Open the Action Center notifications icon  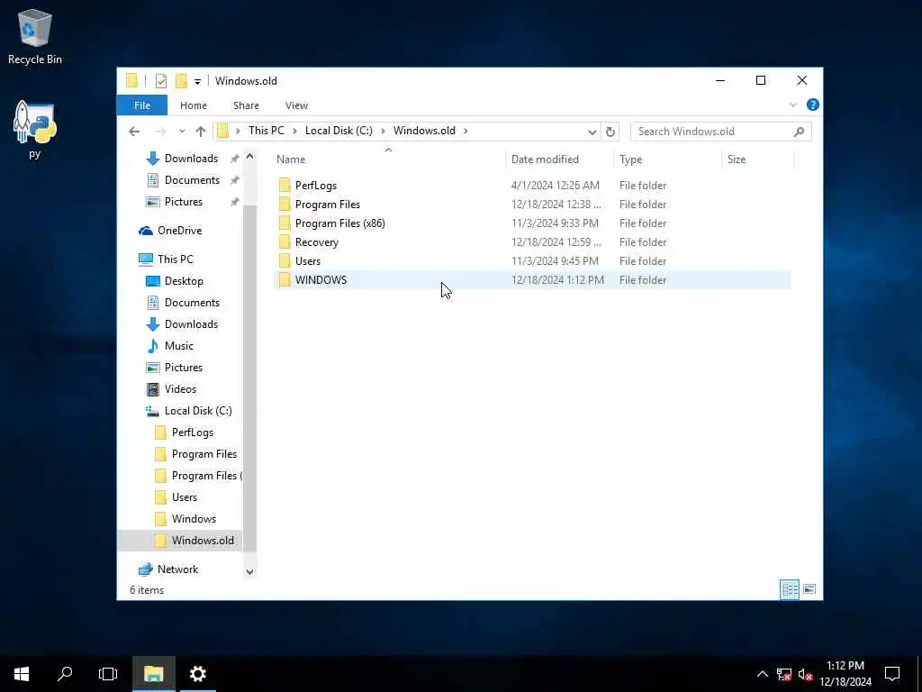[x=892, y=674]
